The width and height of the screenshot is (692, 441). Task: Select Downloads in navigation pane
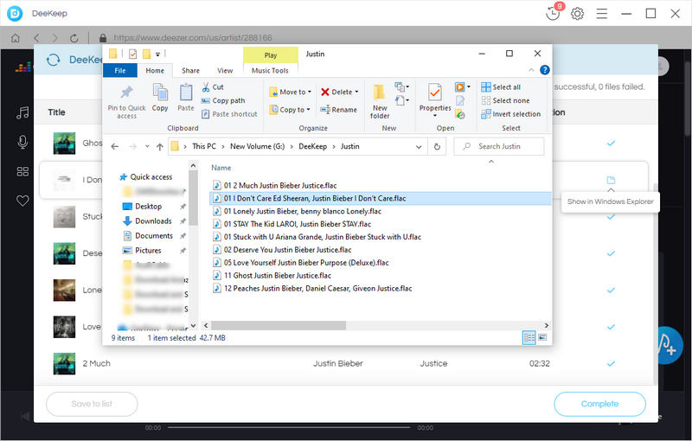tap(153, 221)
